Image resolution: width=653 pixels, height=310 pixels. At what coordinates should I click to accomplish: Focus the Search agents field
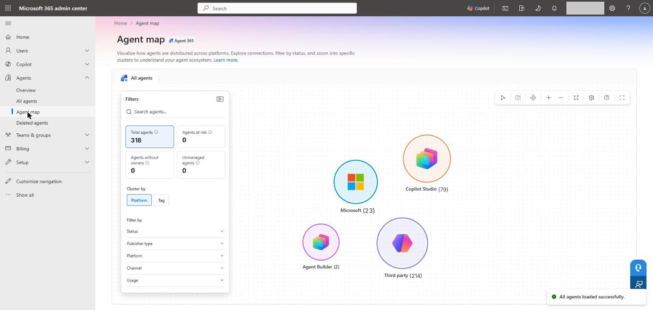click(x=175, y=112)
